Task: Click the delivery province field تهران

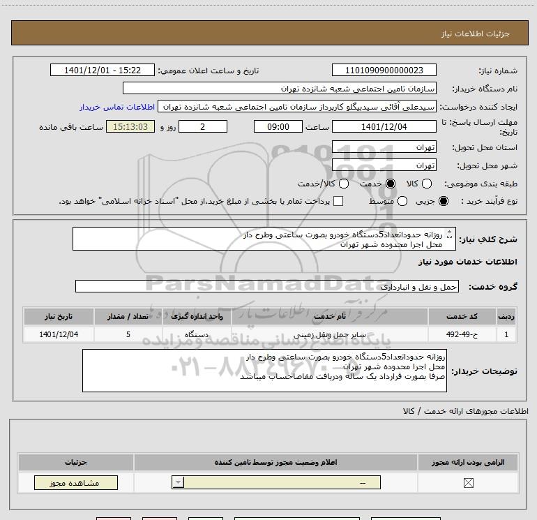Action: tap(384, 147)
